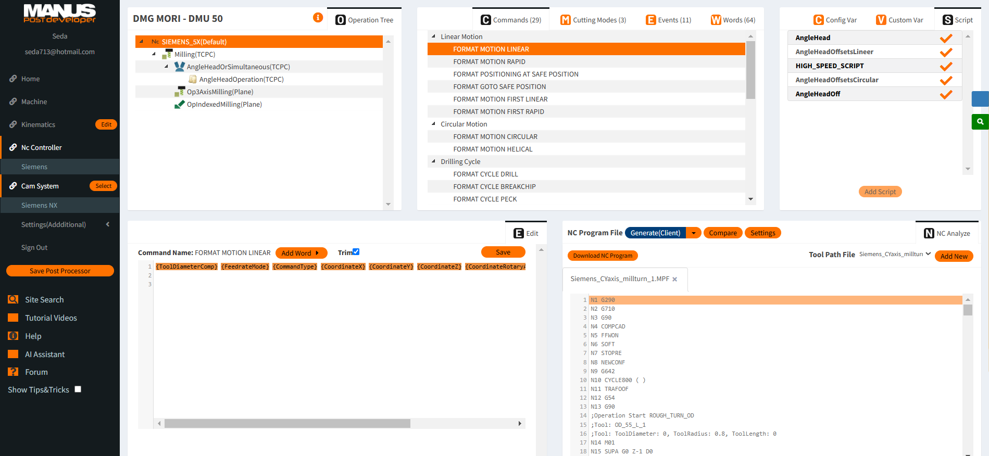This screenshot has height=456, width=989.
Task: Click the Download NC Program button
Action: coord(602,256)
